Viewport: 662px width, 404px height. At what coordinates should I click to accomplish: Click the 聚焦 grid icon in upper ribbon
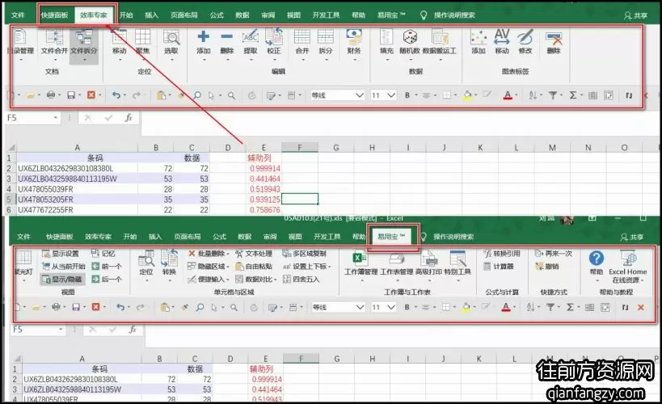point(142,37)
